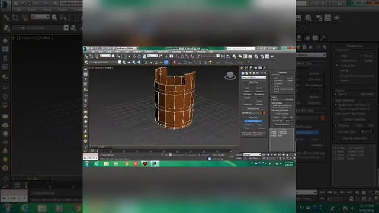This screenshot has height=213, width=379.
Task: Collapse the Pick Boolean rollout
Action: point(253,118)
